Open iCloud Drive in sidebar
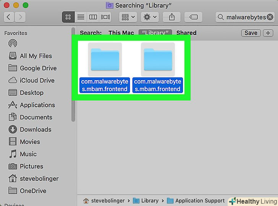278x206 pixels. [x=31, y=80]
